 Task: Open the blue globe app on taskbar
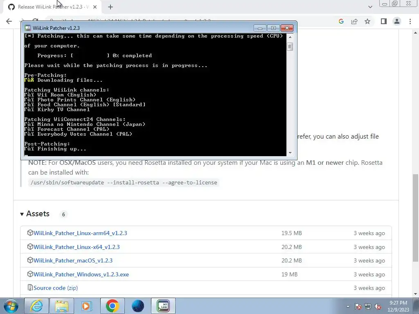tap(138, 306)
